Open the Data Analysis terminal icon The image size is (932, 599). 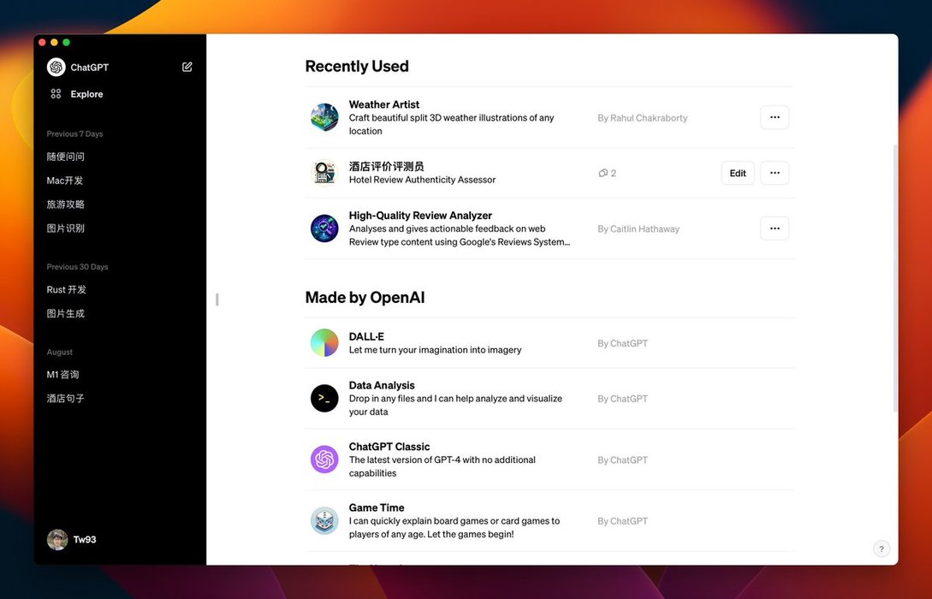tap(324, 398)
